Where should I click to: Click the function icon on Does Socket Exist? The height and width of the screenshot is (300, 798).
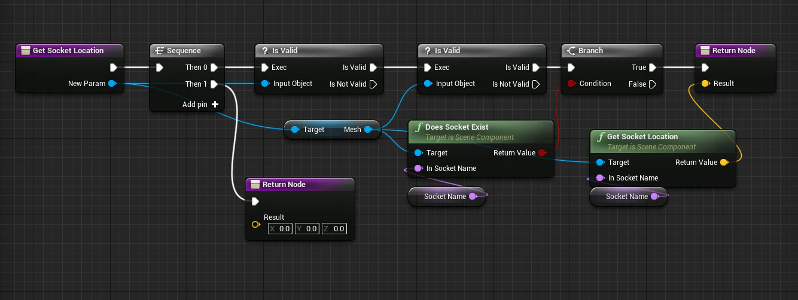[418, 127]
